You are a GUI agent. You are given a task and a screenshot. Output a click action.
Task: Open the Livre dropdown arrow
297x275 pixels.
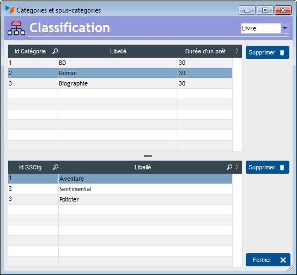tap(284, 28)
